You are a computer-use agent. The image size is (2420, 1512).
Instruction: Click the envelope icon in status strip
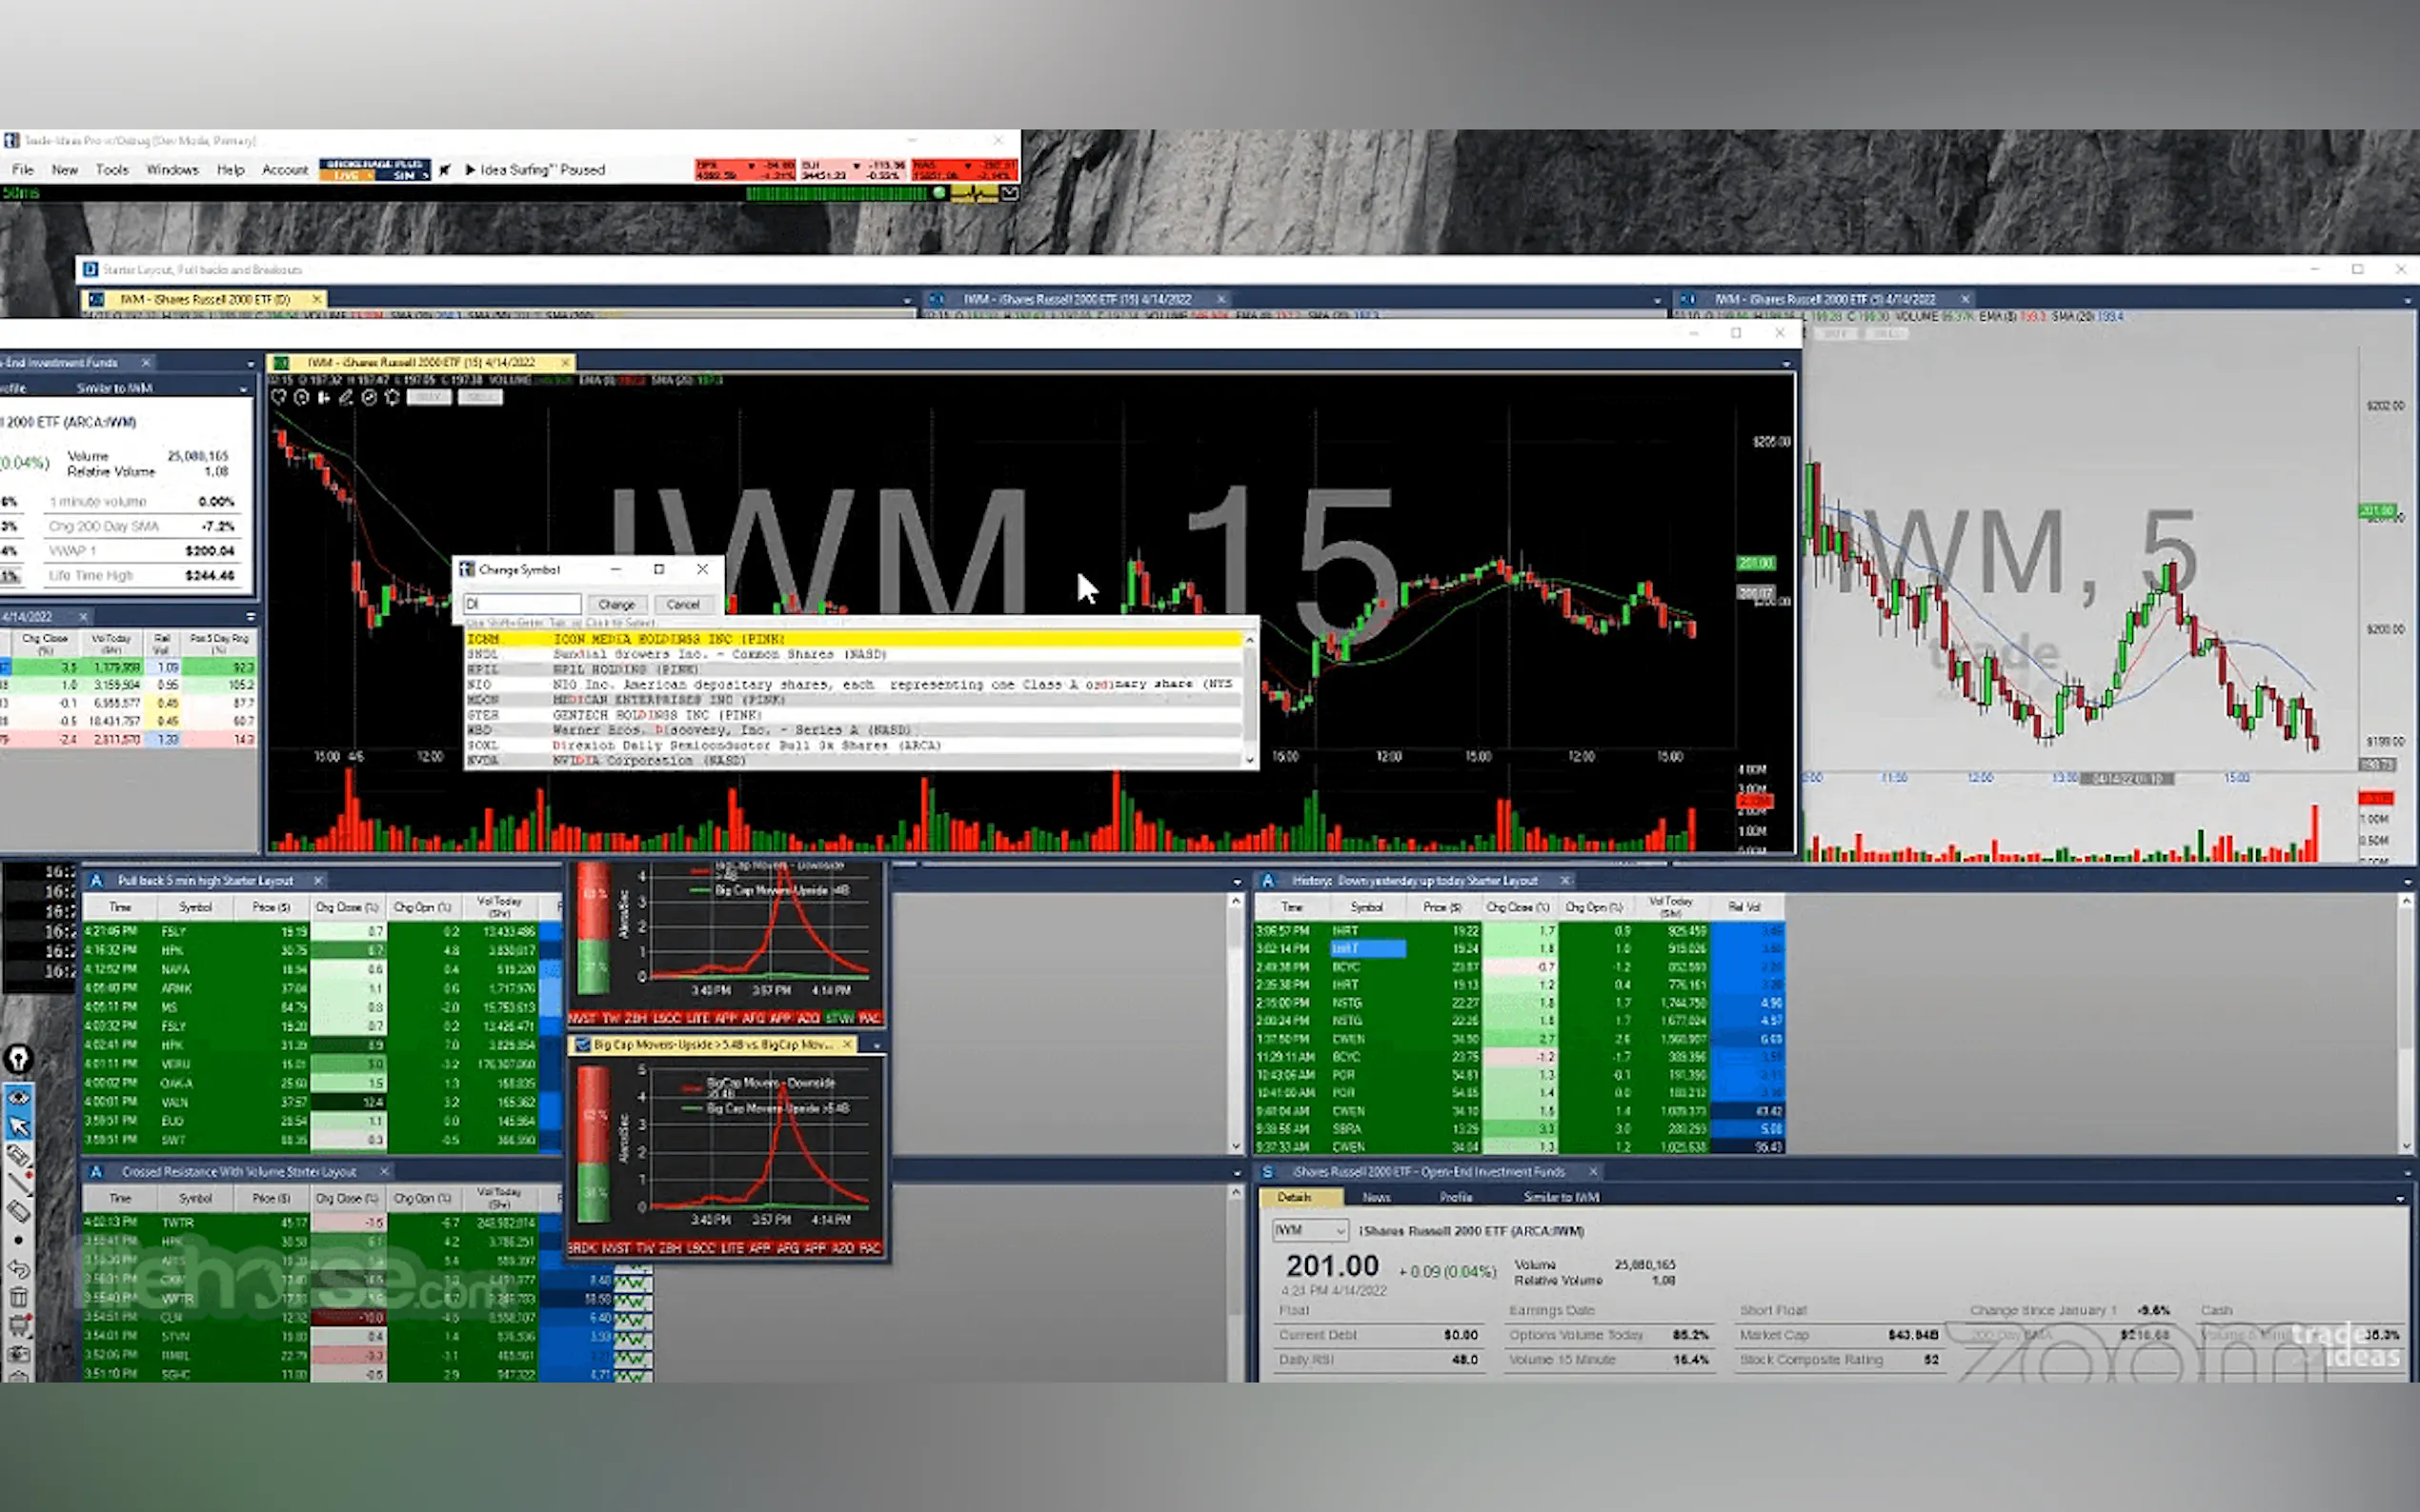(x=1009, y=193)
